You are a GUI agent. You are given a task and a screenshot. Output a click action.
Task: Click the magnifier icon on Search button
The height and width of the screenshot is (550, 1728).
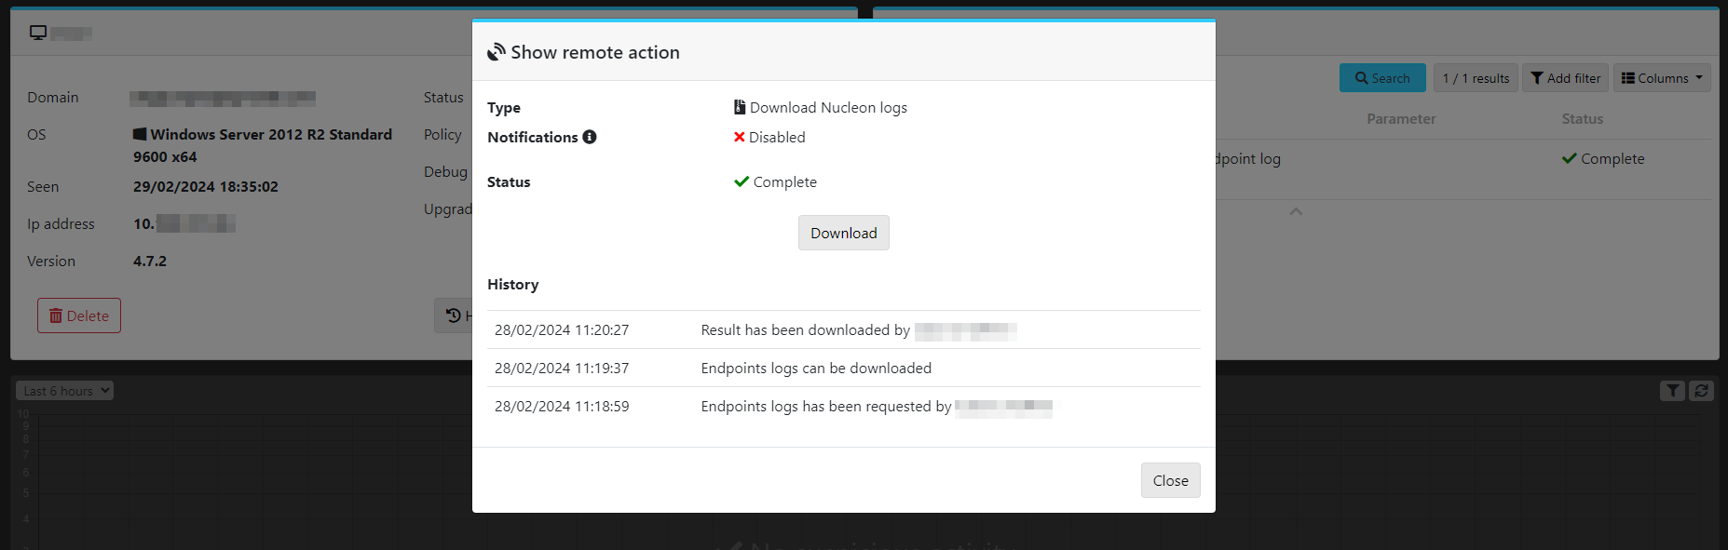coord(1362,78)
